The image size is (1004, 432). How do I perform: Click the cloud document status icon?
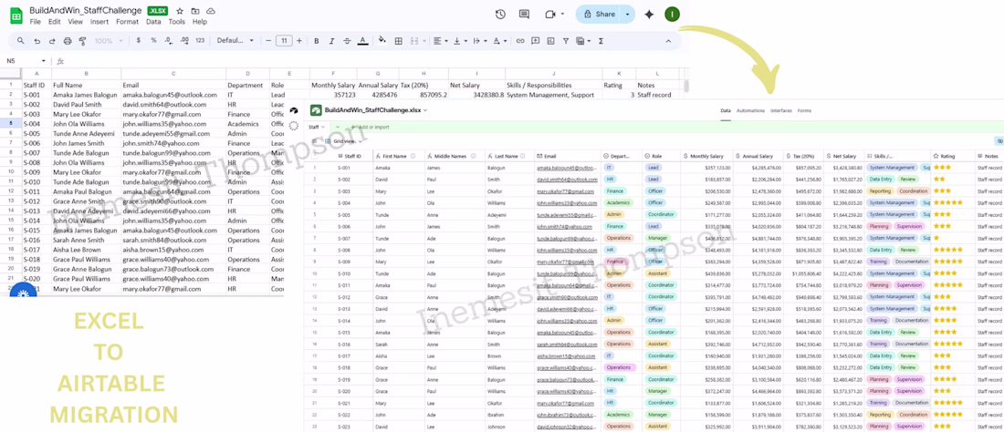point(211,11)
